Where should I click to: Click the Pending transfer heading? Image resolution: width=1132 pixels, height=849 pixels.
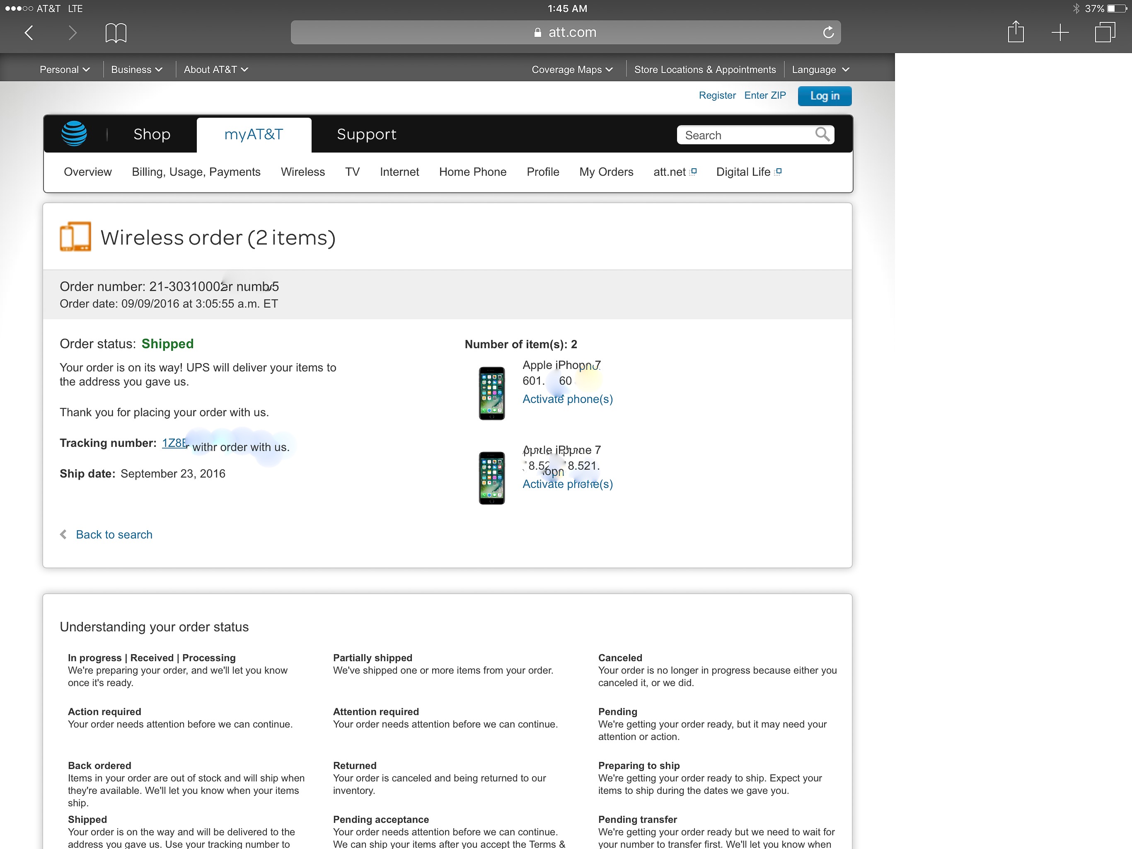[x=637, y=819]
